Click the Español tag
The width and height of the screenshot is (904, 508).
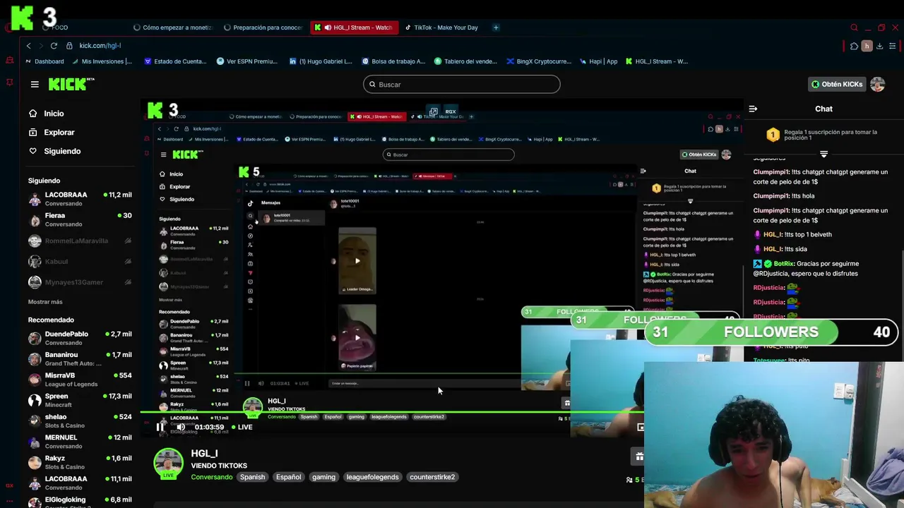click(x=288, y=477)
